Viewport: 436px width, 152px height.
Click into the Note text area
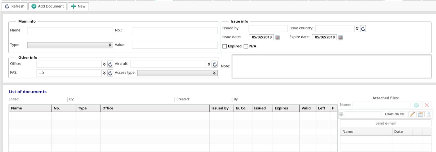pyautogui.click(x=331, y=66)
